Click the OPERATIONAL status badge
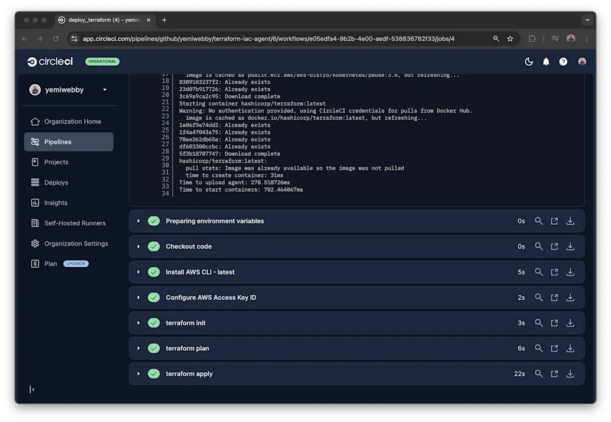Viewport: 611px width, 422px height. (x=102, y=61)
